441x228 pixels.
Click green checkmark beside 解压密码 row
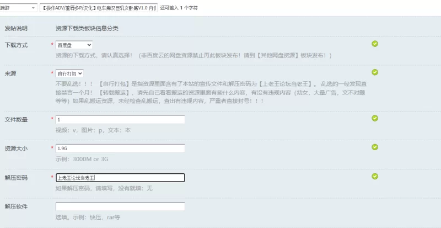tap(375, 176)
